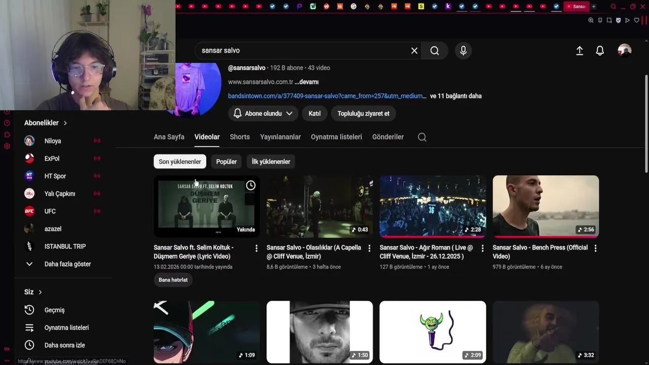Click the watch later clock on Düşmem Geriye thumbnail
Screen dimensions: 649x365
coord(250,186)
